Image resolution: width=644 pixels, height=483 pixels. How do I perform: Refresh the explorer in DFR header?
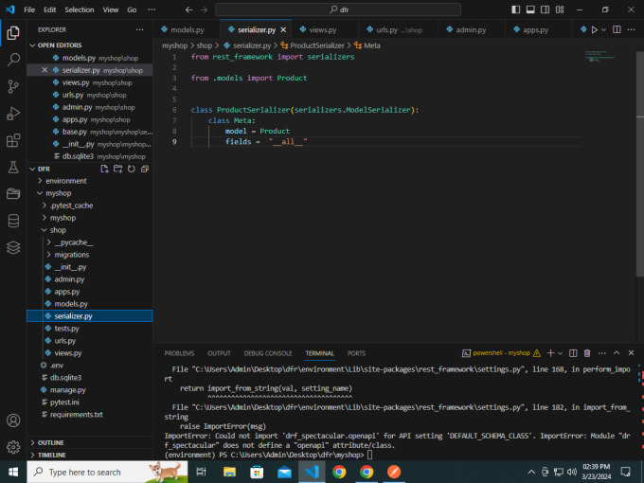(x=131, y=169)
